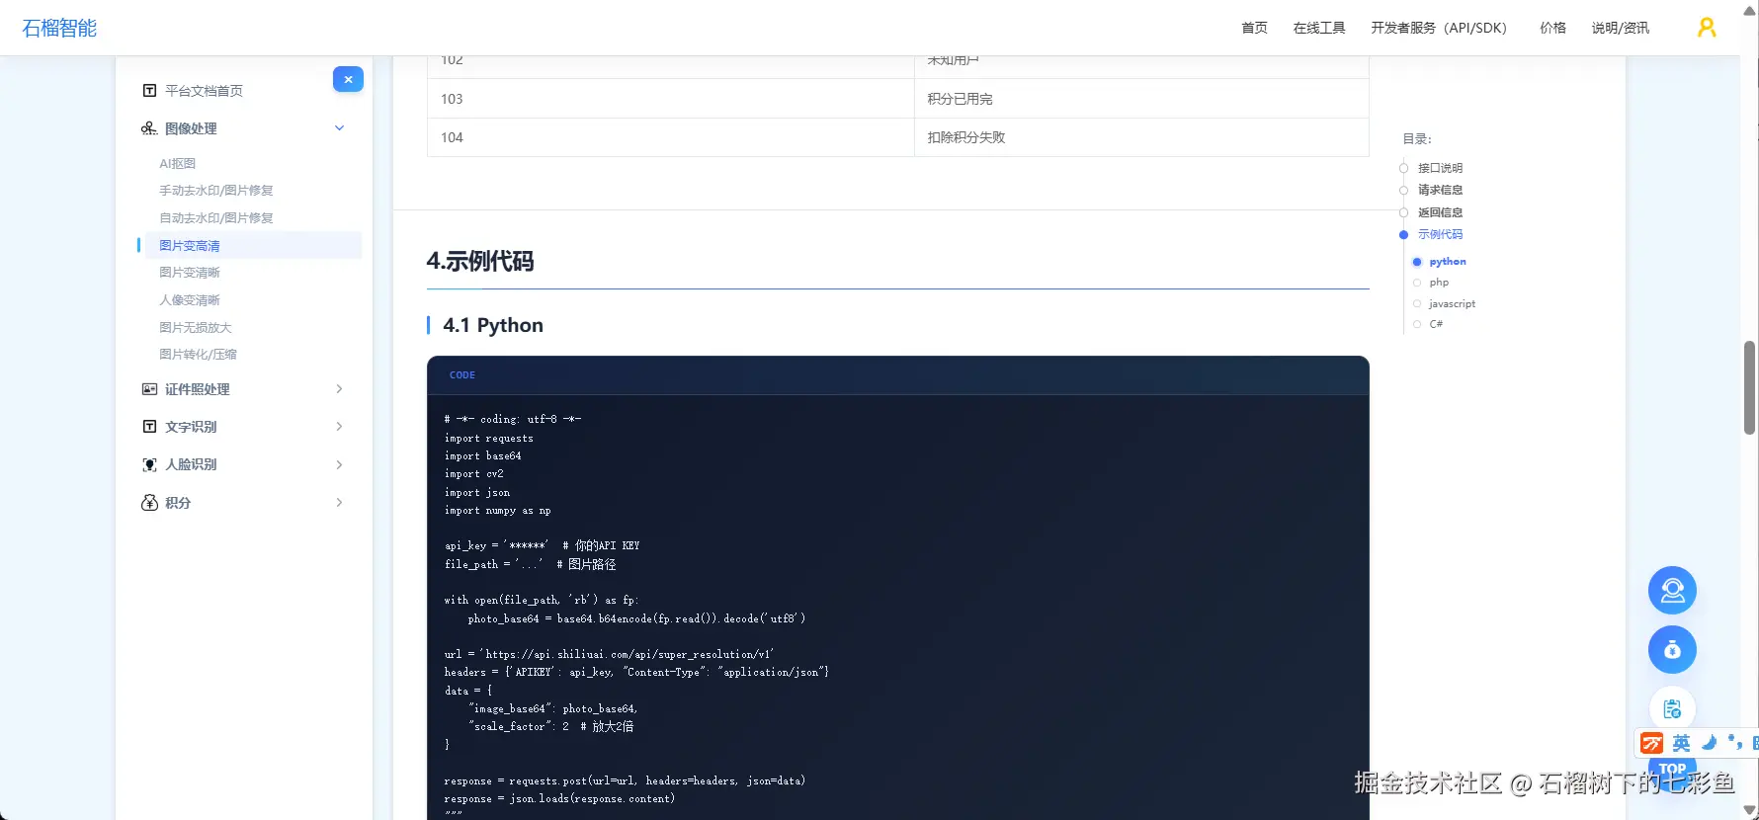The width and height of the screenshot is (1759, 820).
Task: Click the CODE label on the code block
Action: tap(462, 375)
